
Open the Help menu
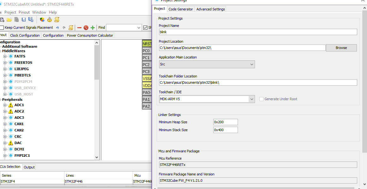(x=53, y=12)
